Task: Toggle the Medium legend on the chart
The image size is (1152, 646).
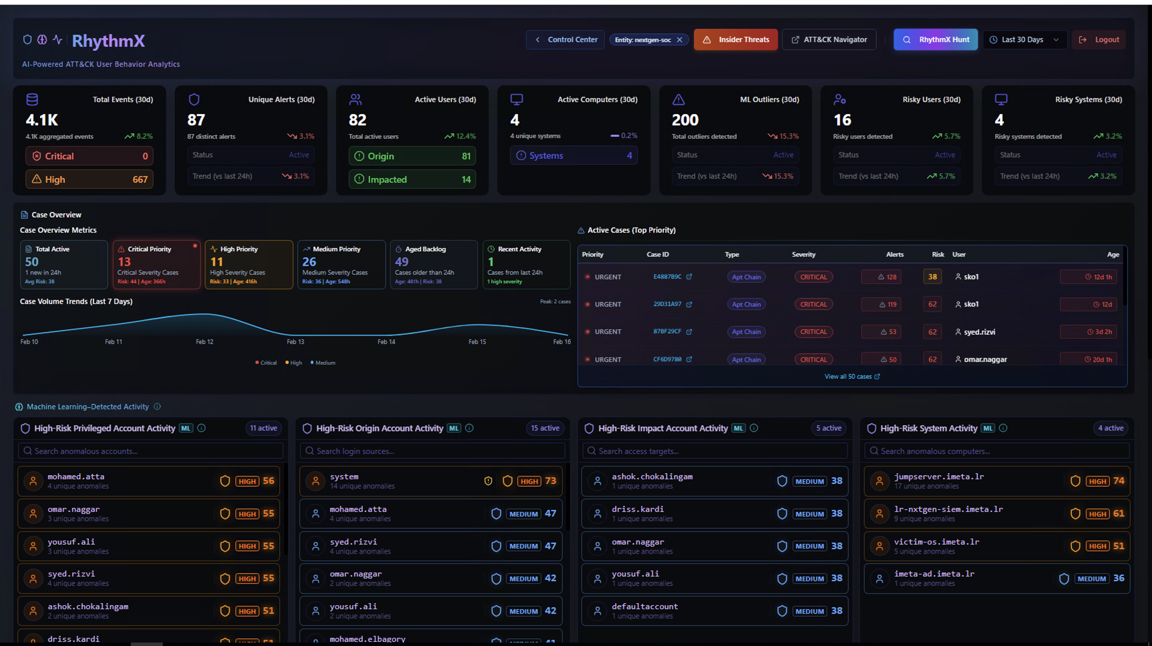Action: click(x=323, y=363)
